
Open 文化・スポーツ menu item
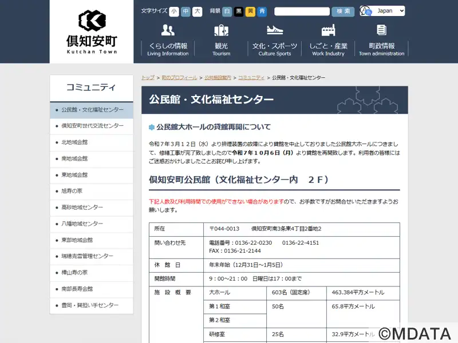point(275,49)
